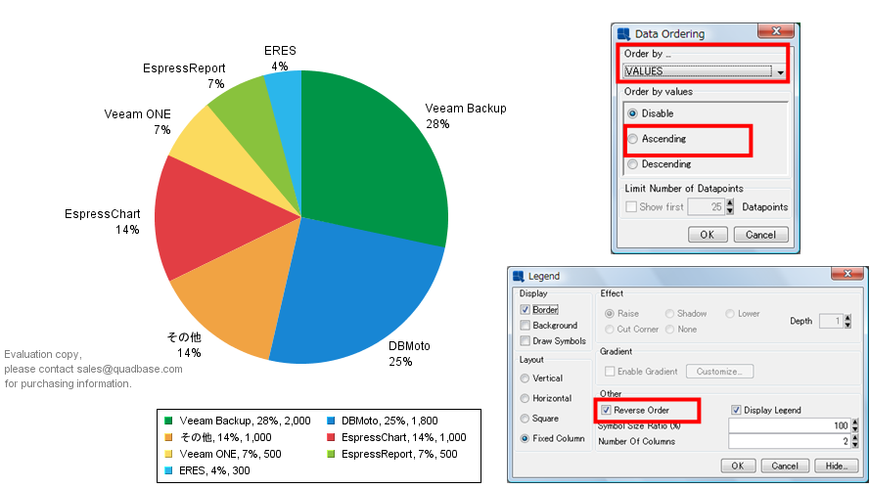Screen dimensions: 869x489
Task: Select the Cut Corner effect option
Action: [x=610, y=330]
